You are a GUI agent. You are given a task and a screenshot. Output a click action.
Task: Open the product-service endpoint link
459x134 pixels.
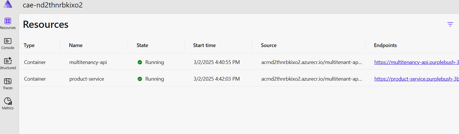tap(417, 79)
